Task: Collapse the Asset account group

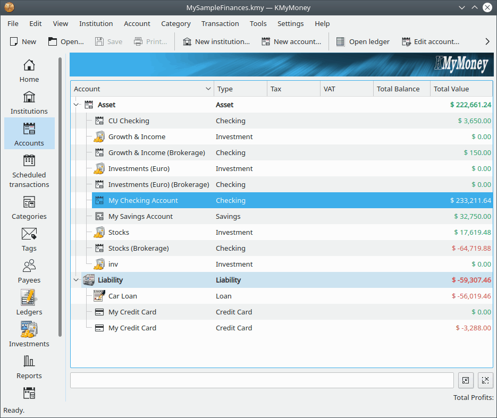Action: 76,105
